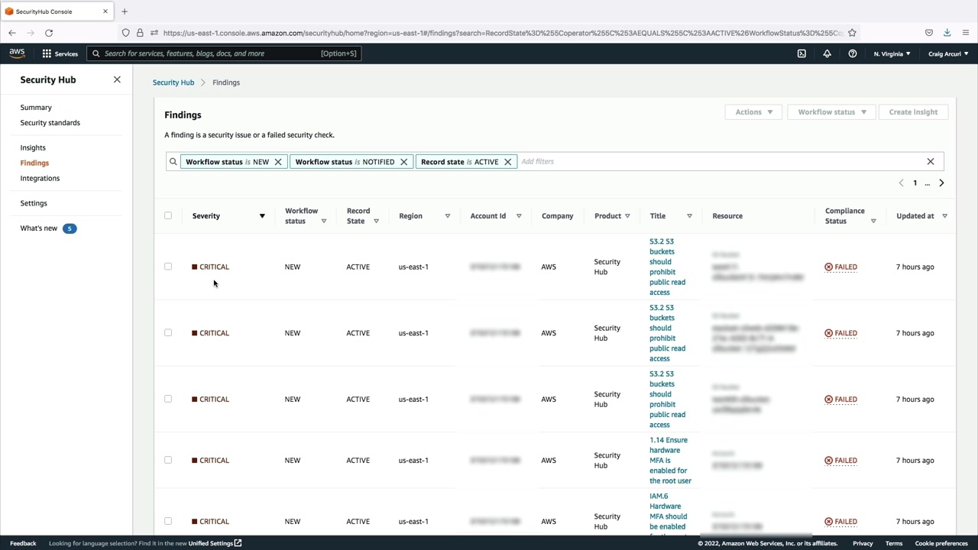Reload the page with browser refresh icon
The height and width of the screenshot is (550, 978).
[x=49, y=33]
